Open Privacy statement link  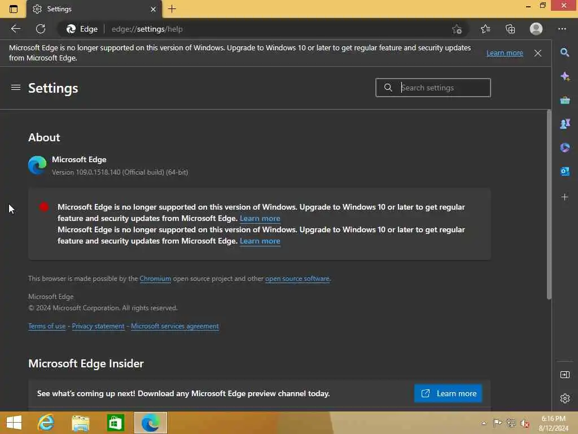[x=98, y=326]
